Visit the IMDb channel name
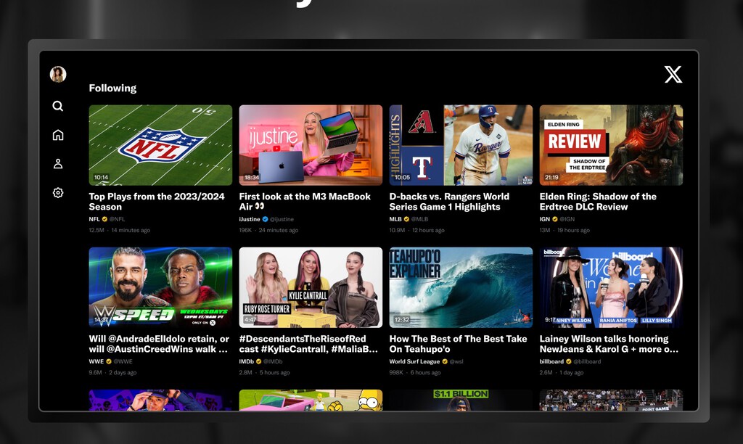 pyautogui.click(x=247, y=361)
